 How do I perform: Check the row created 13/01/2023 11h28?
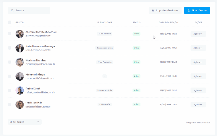pos(9,34)
